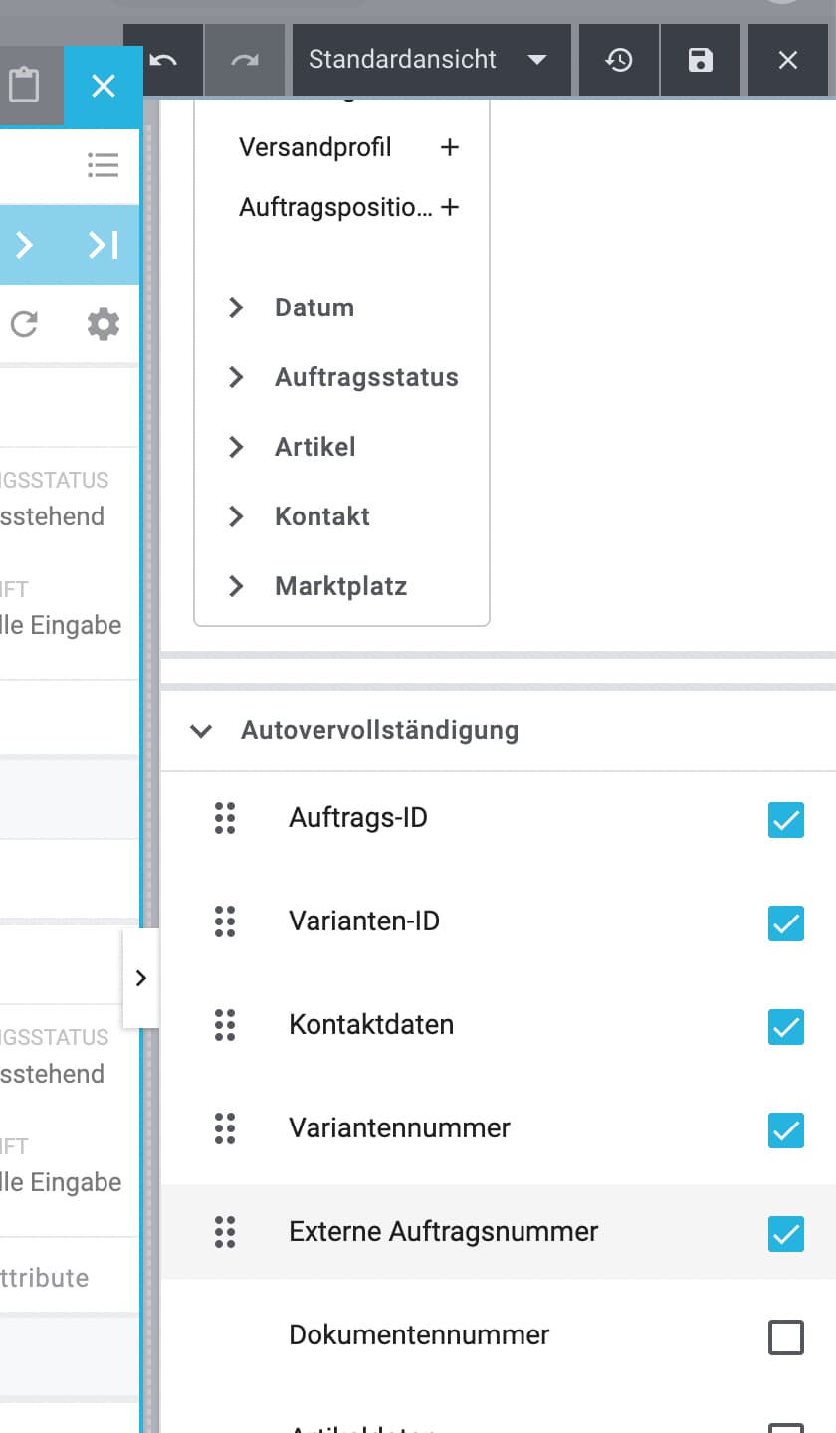The image size is (836, 1433).
Task: Jump to last page arrow
Action: 103,245
